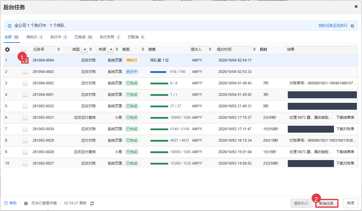This screenshot has width=362, height=211.
Task: Sort by the 状态 column arrows
Action: [x=143, y=49]
